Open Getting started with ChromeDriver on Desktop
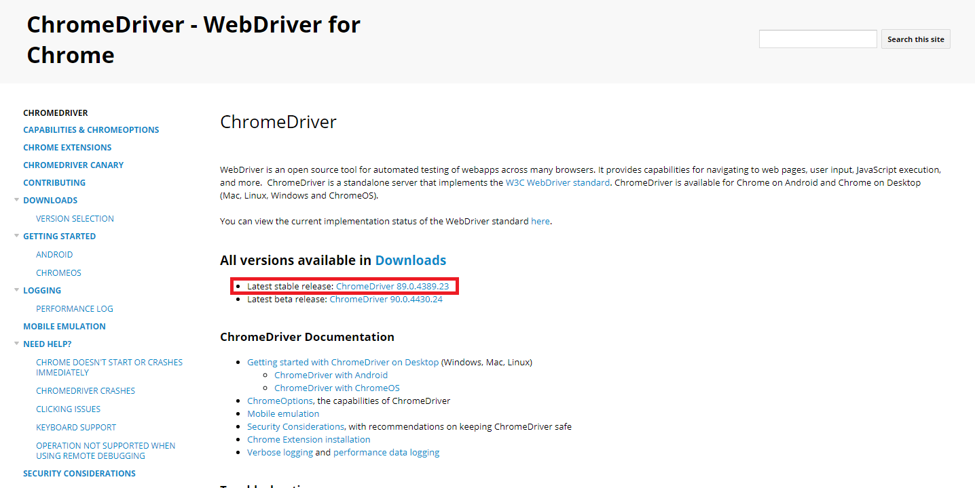 click(x=343, y=363)
